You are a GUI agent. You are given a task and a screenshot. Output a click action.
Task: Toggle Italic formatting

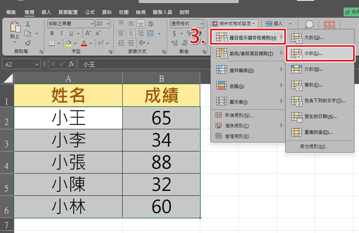click(x=62, y=33)
